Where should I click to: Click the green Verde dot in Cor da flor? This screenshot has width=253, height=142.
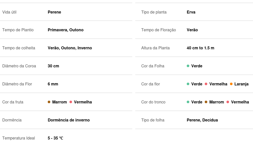(188, 84)
